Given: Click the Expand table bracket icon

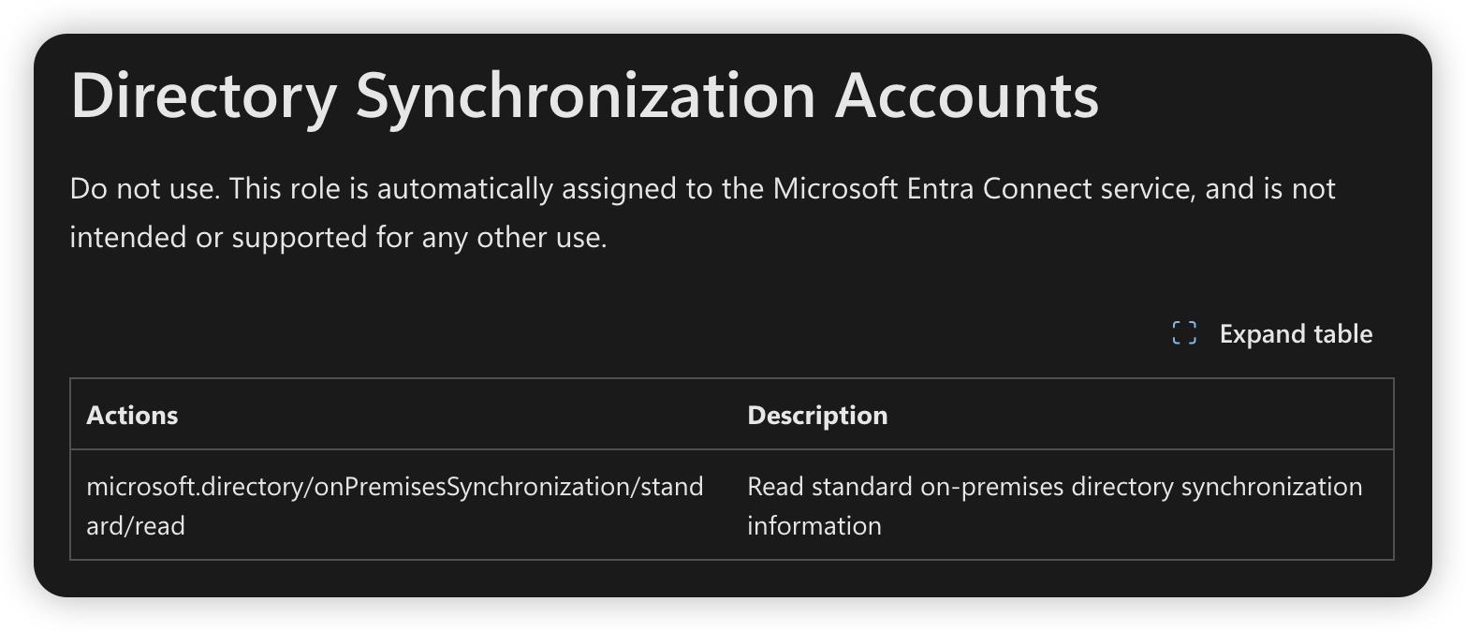Looking at the screenshot, I should pos(1184,333).
